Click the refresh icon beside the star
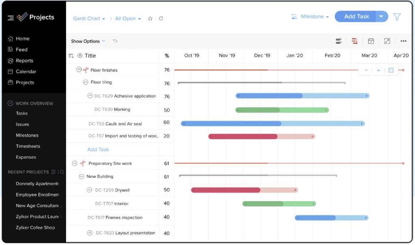This screenshot has width=415, height=245. click(161, 19)
